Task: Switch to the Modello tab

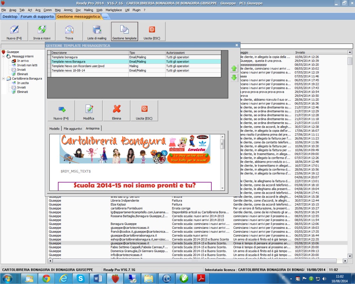Action: coord(54,128)
